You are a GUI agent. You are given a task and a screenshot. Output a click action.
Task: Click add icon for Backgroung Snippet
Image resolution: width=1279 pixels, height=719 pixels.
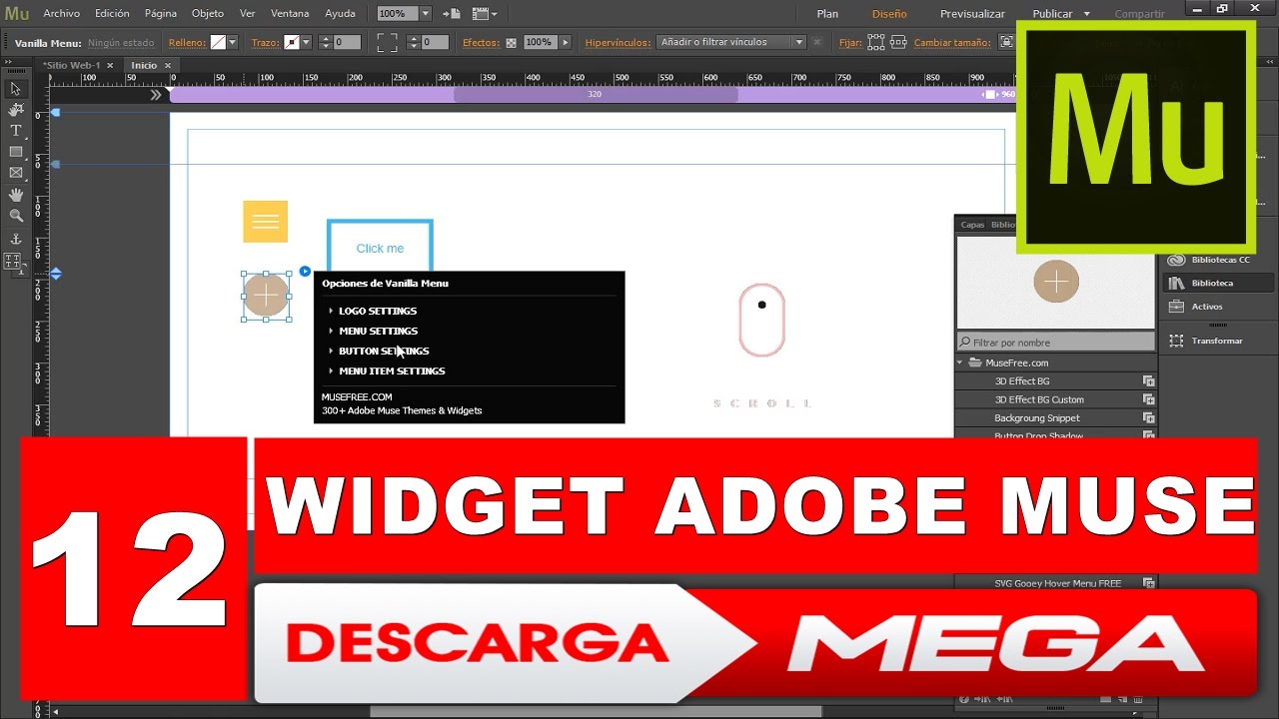click(x=1149, y=418)
